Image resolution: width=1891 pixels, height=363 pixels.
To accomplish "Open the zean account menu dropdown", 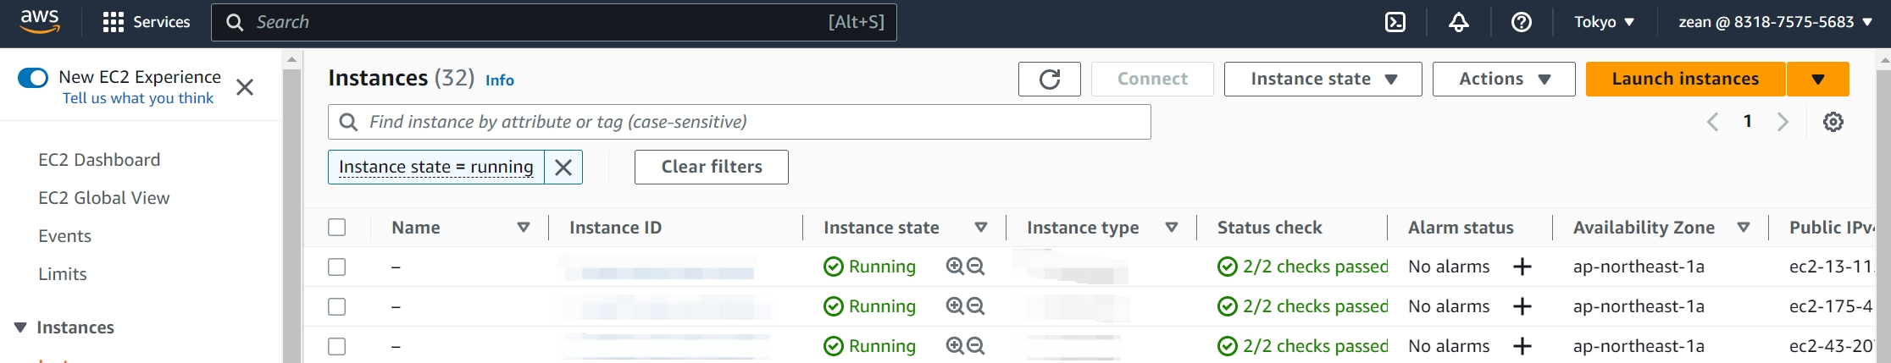I will [x=1775, y=22].
